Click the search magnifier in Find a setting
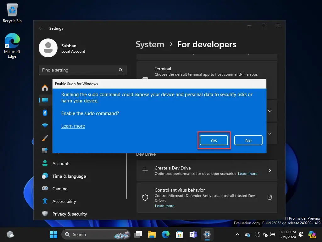The width and height of the screenshot is (322, 242). [x=121, y=70]
